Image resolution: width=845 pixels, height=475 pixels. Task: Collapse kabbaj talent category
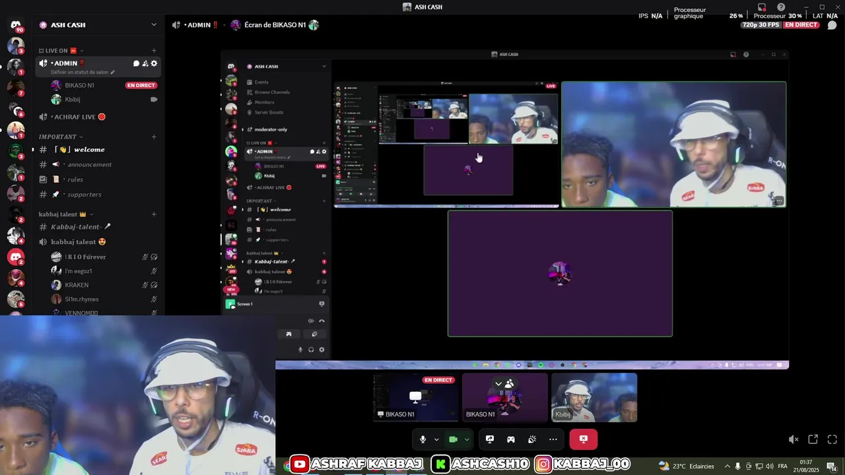click(66, 214)
